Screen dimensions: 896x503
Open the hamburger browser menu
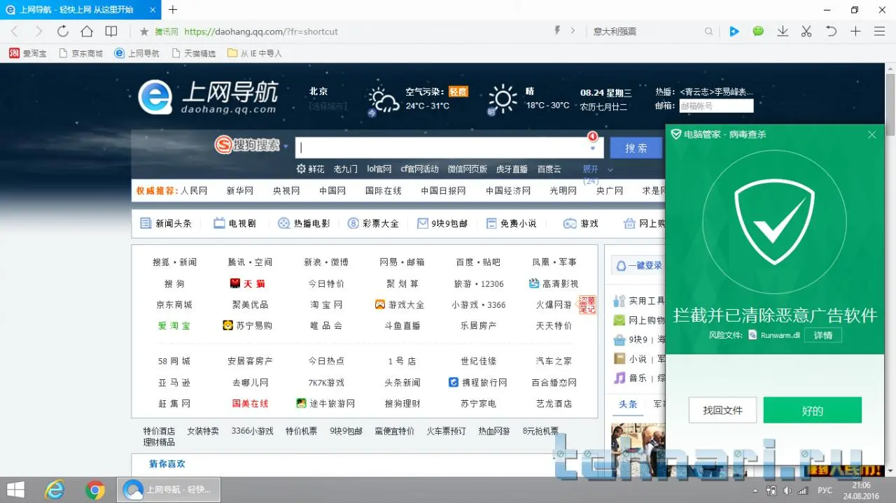pyautogui.click(x=880, y=31)
